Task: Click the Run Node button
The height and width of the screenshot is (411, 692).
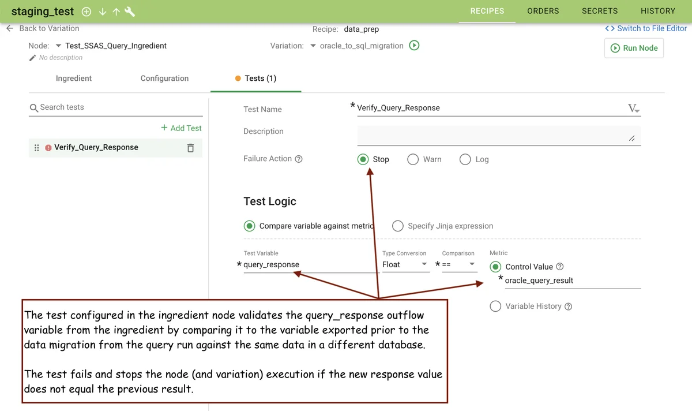Action: tap(634, 48)
